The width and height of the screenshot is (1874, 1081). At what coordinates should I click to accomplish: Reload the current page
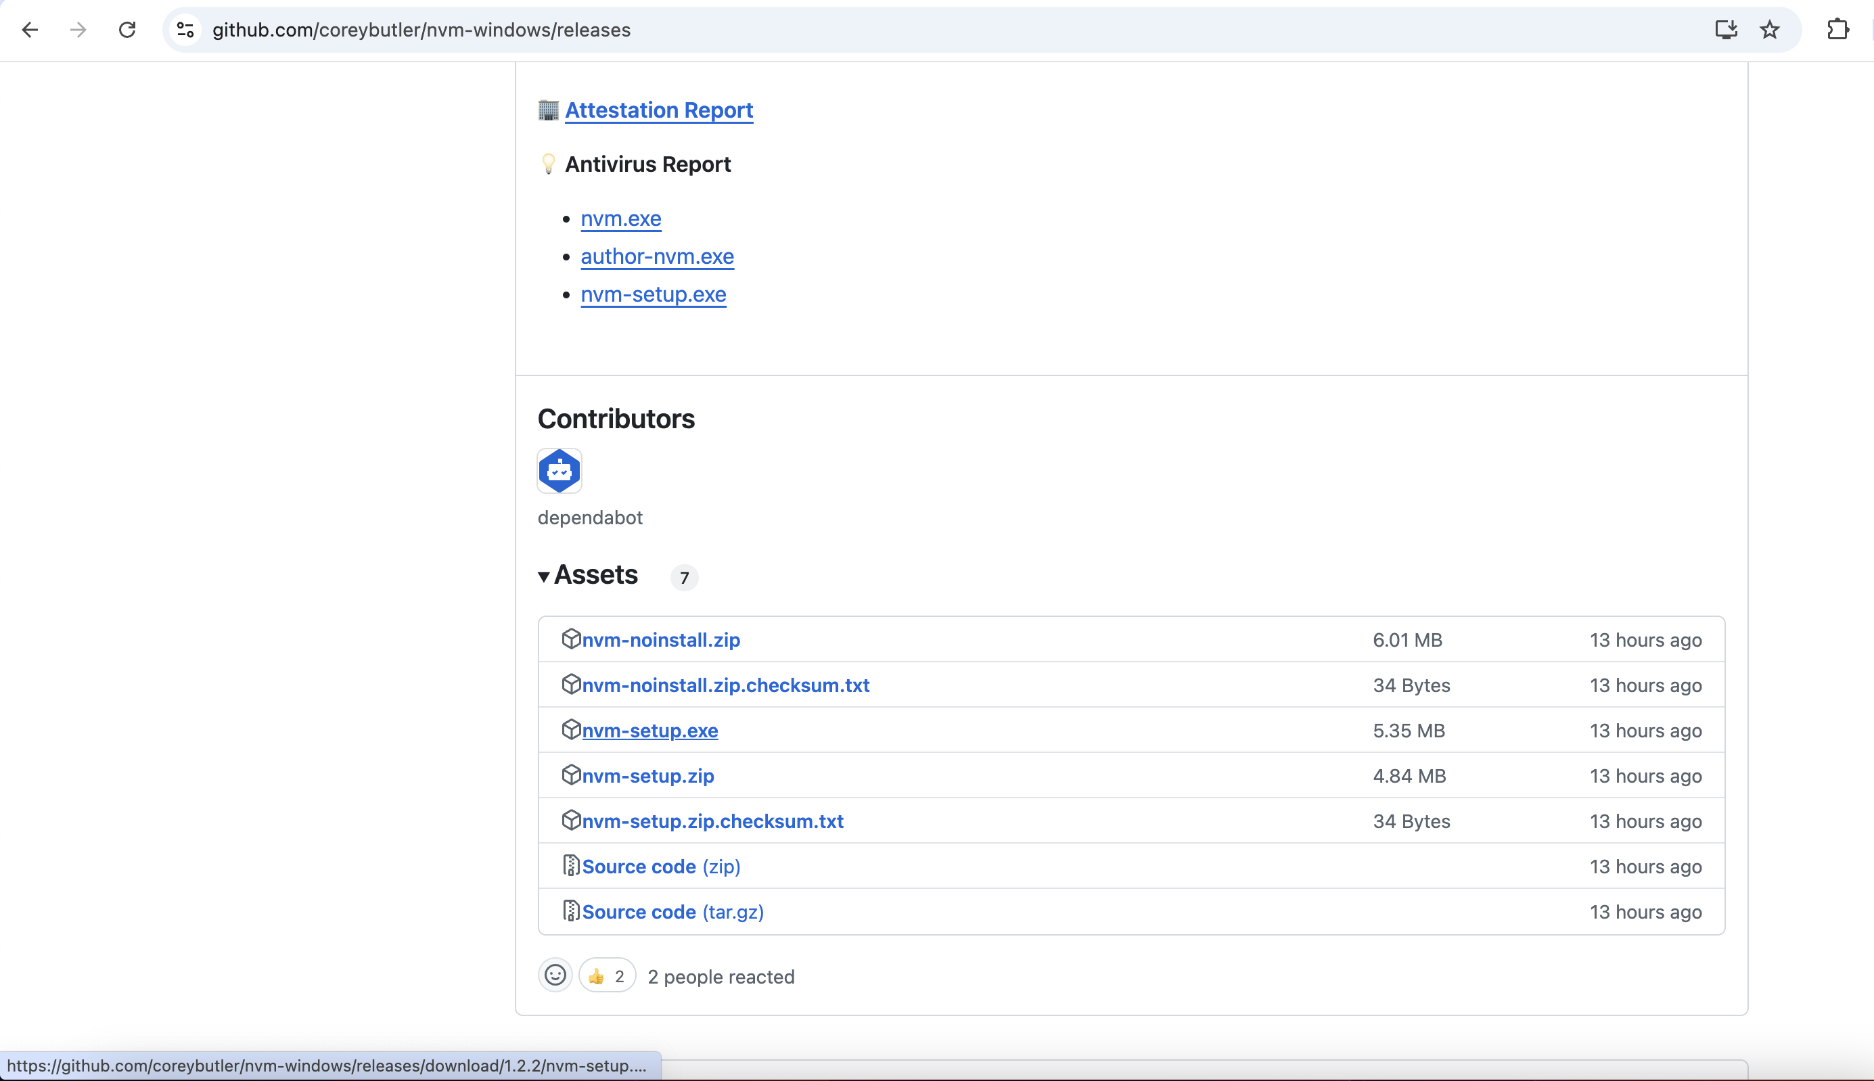point(127,30)
